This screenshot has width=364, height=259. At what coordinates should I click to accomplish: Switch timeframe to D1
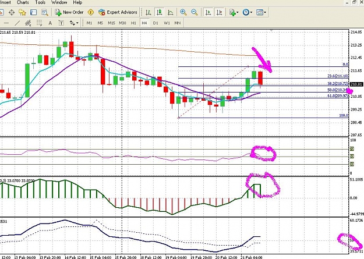[x=156, y=23]
